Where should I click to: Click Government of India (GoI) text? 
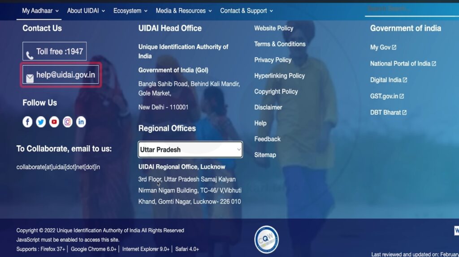coord(173,70)
